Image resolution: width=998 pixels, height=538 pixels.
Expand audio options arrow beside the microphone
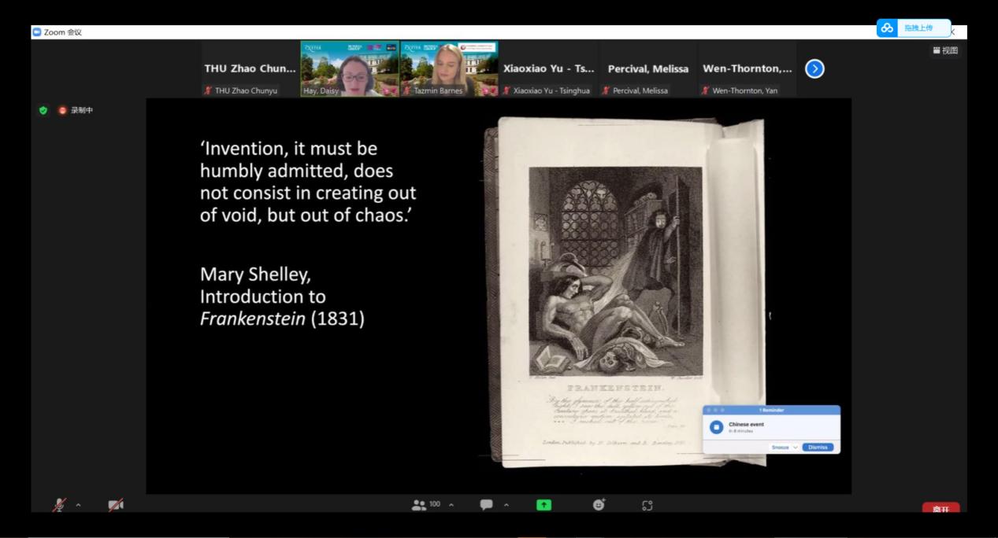coord(78,505)
